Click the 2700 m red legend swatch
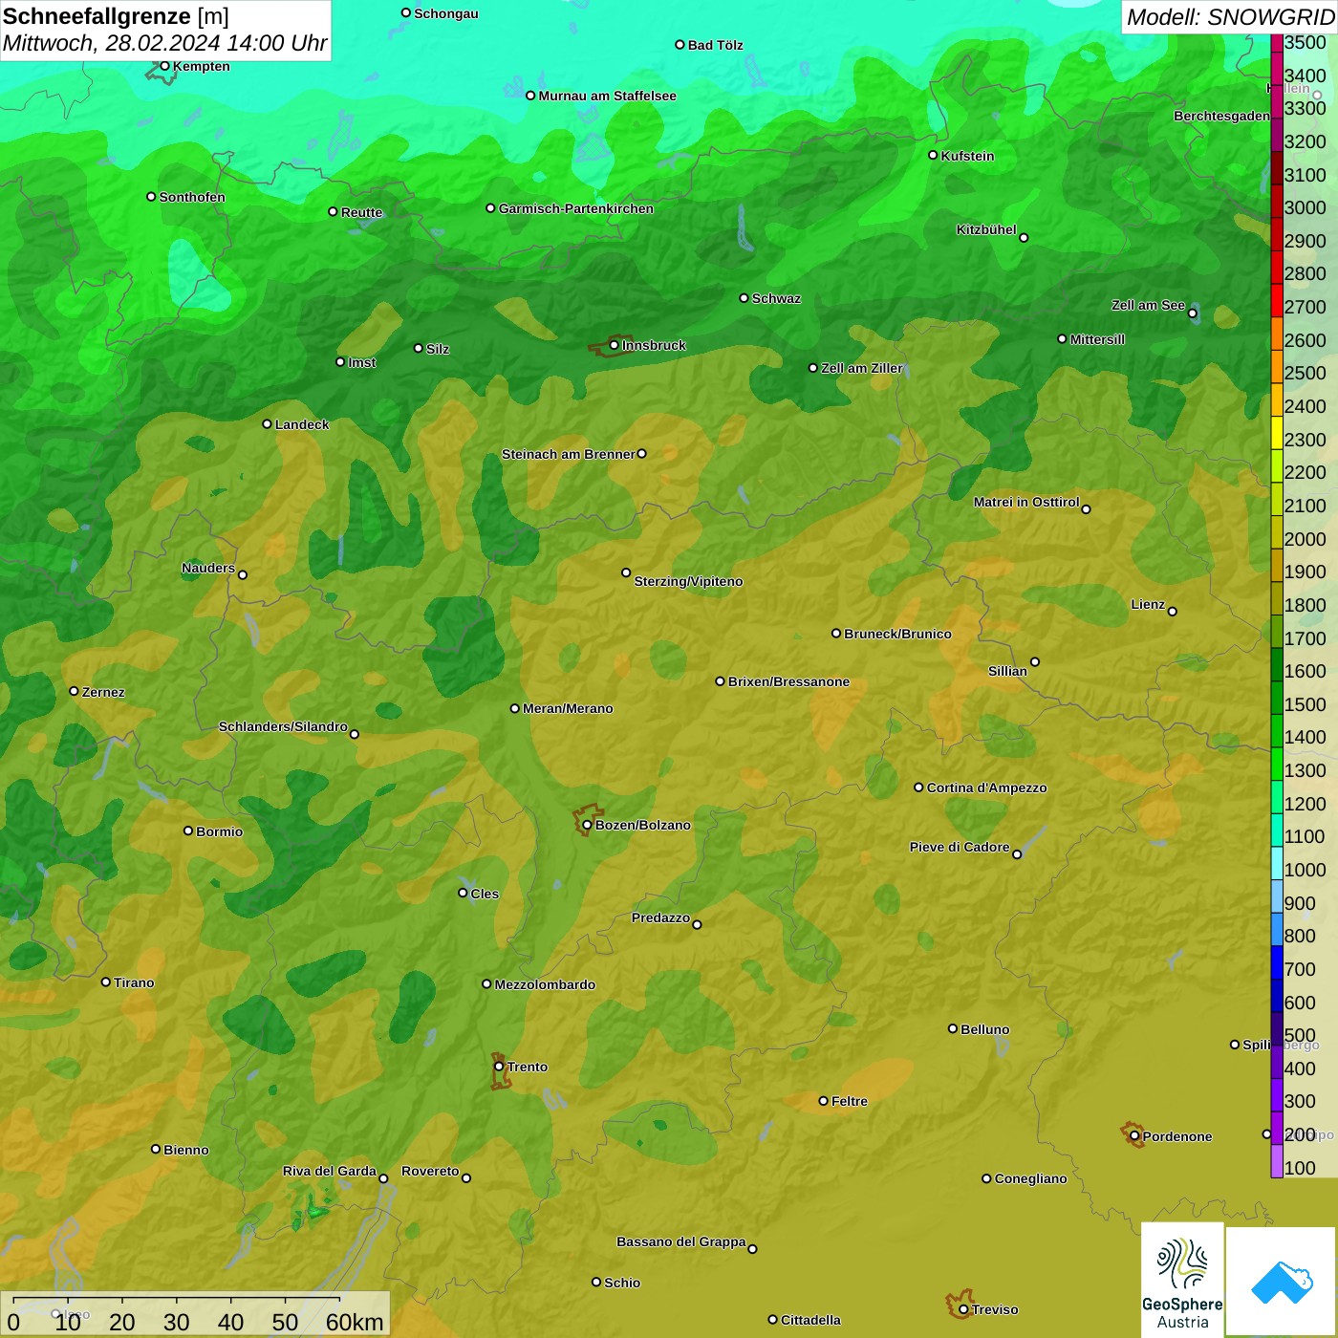The image size is (1338, 1338). [x=1277, y=300]
